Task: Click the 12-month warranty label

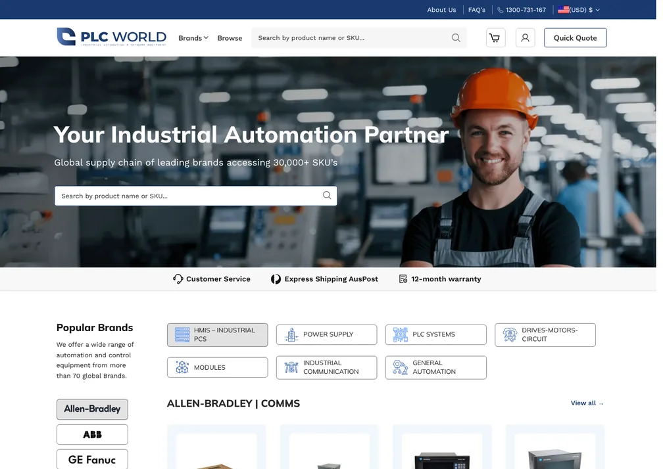Action: 446,279
